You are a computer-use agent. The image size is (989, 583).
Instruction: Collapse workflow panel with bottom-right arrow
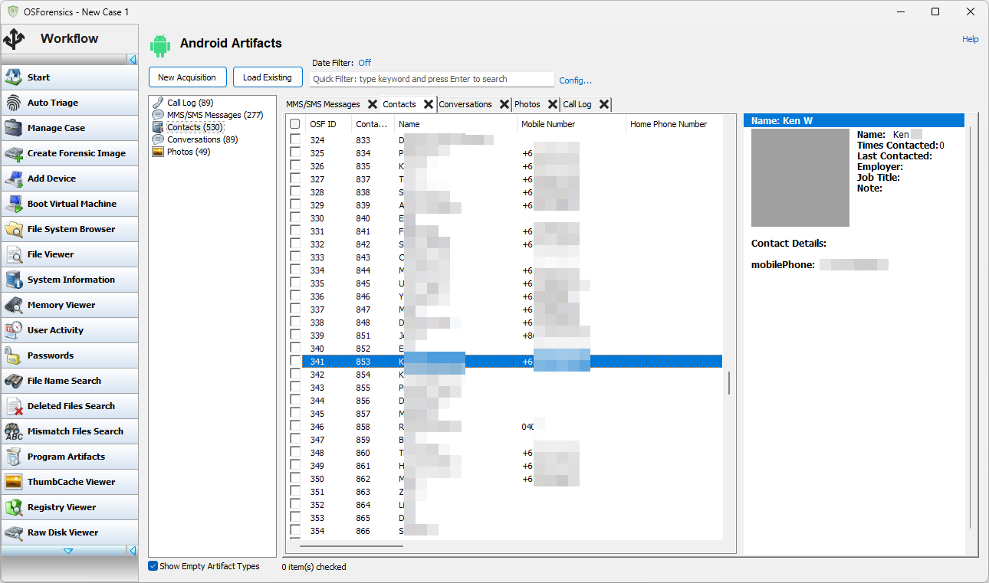133,551
